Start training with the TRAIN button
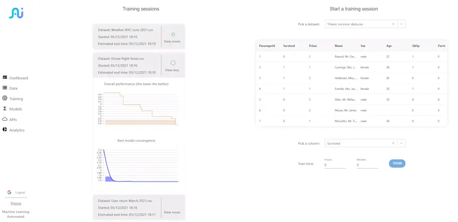 397,163
